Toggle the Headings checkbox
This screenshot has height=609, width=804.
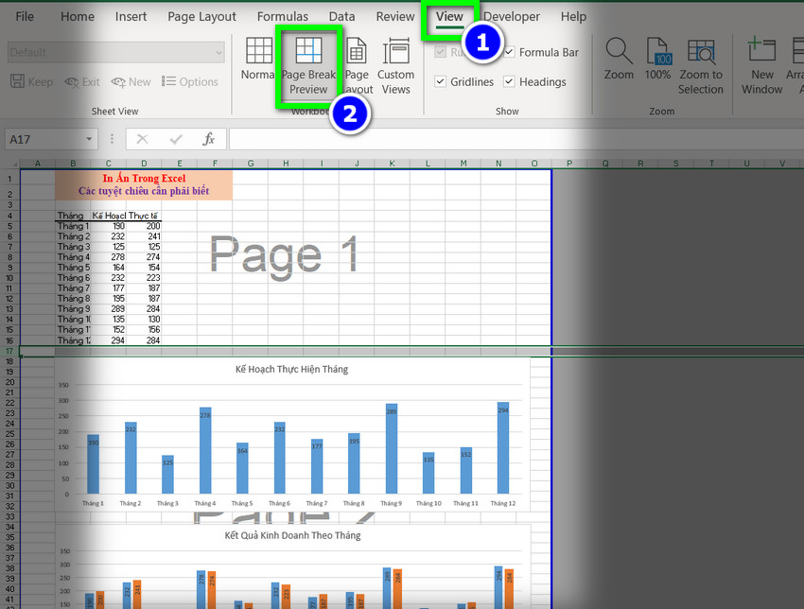[510, 82]
